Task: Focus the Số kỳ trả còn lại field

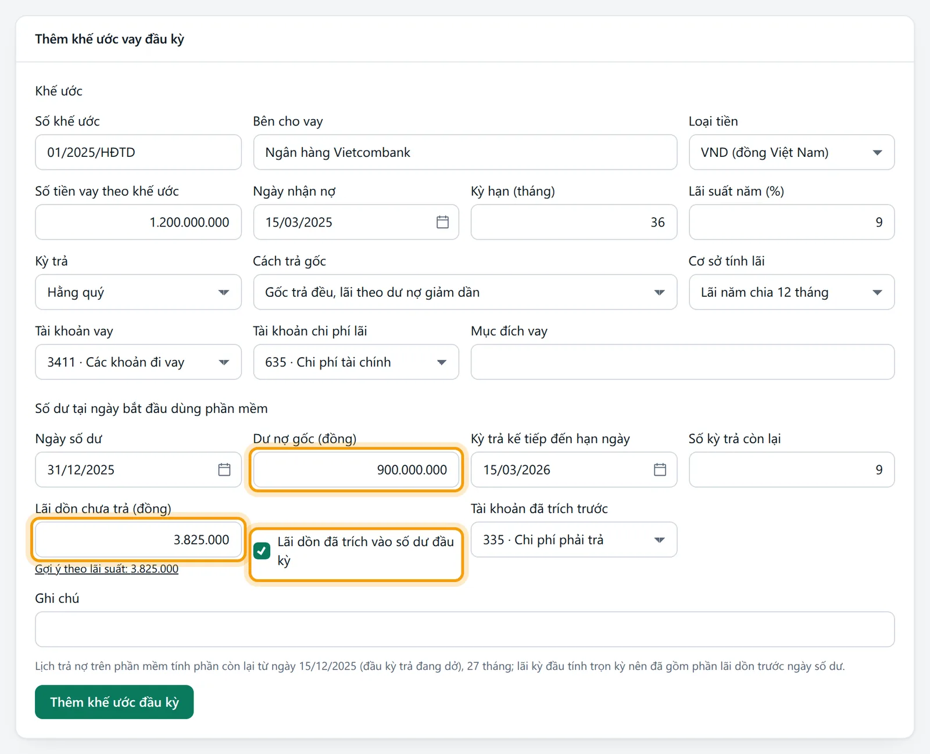Action: click(792, 469)
